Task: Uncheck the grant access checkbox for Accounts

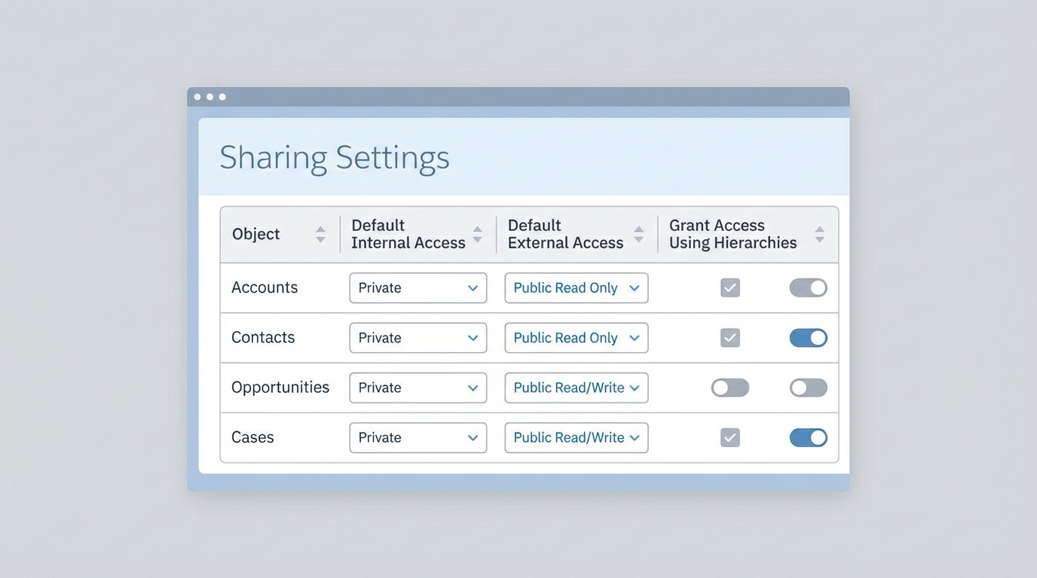Action: pos(730,287)
